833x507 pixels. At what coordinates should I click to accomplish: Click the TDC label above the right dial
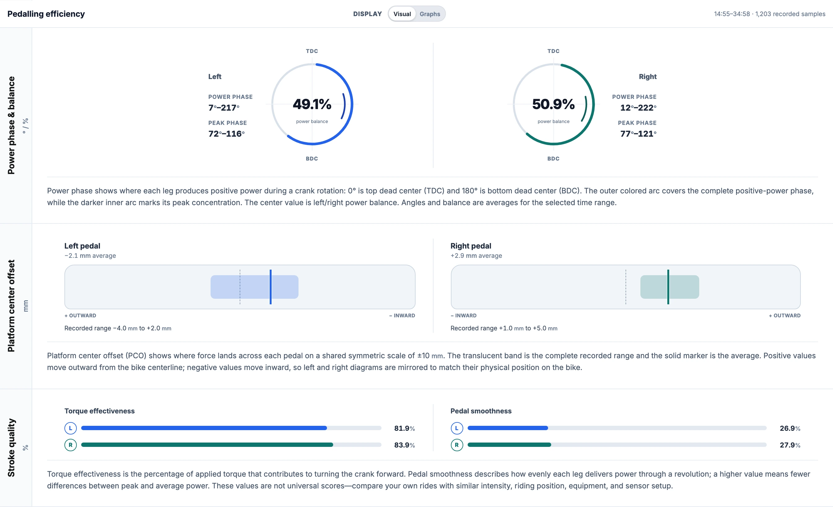(x=553, y=51)
